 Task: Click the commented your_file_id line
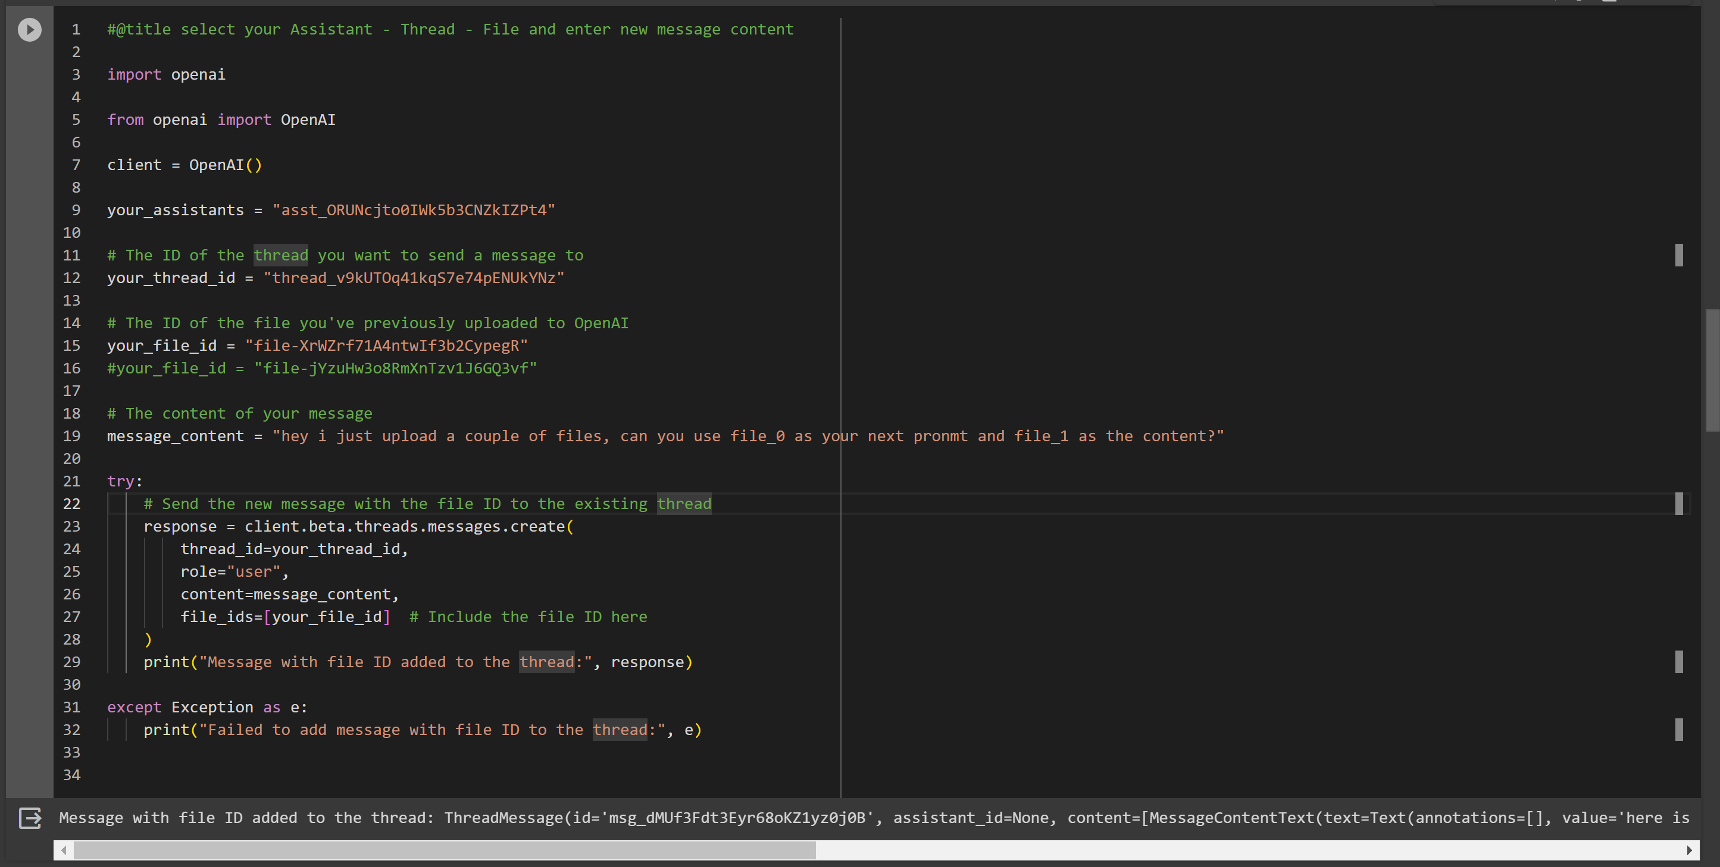coord(322,368)
